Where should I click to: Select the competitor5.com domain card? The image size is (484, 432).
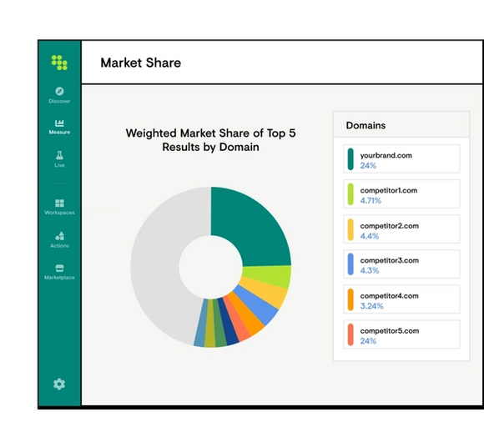tap(401, 334)
